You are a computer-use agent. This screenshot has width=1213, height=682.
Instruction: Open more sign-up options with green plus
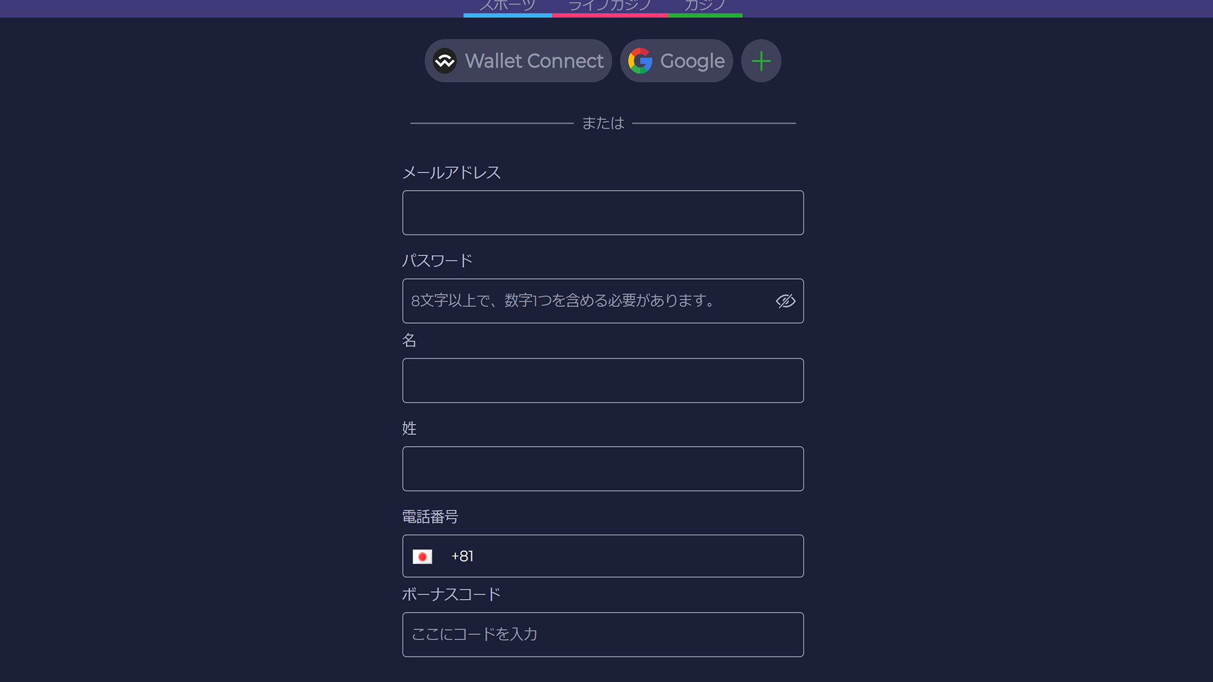tap(761, 61)
